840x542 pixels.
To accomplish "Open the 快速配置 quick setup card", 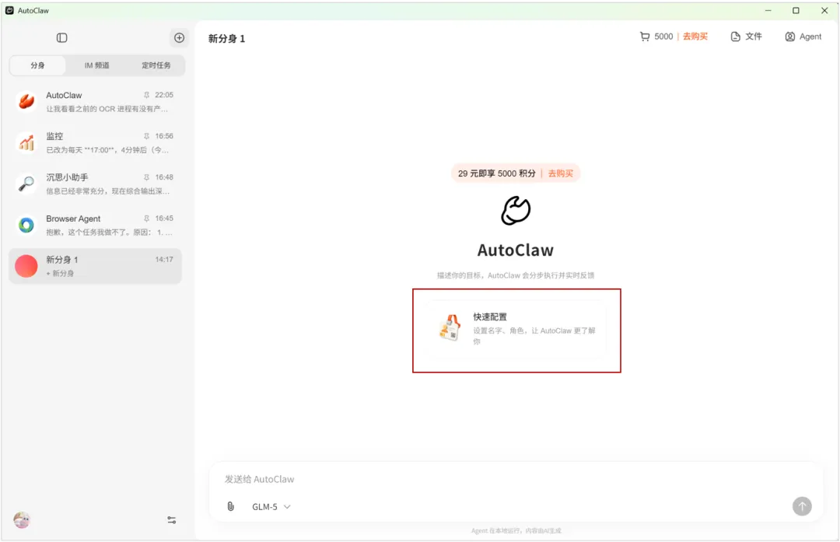I will click(x=516, y=329).
